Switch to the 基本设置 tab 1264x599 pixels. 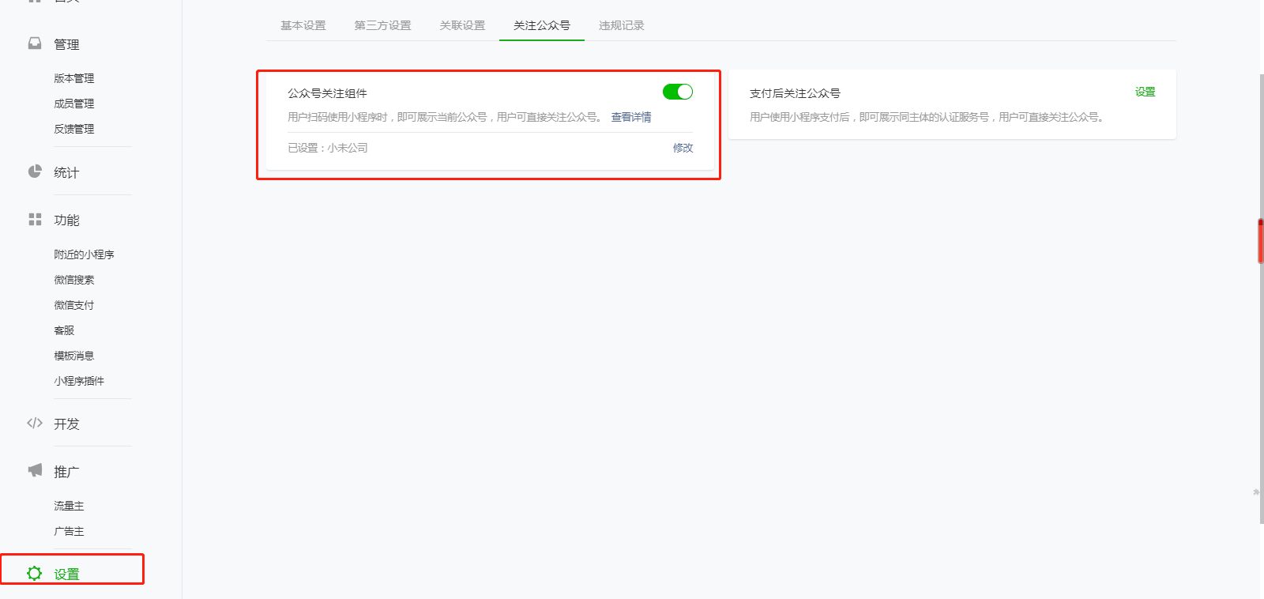(x=303, y=25)
